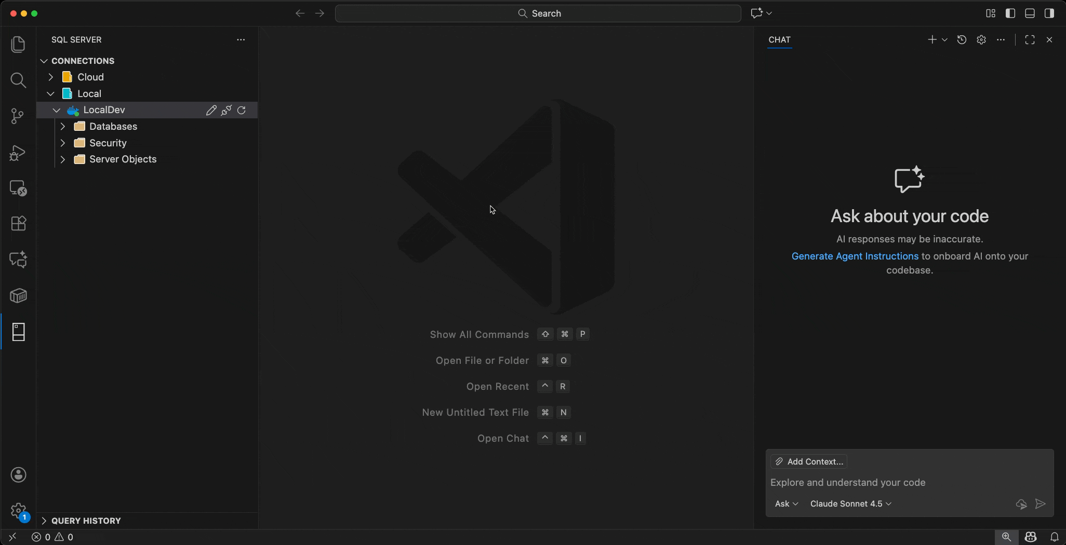1066x545 pixels.
Task: Collapse the LocalDev tree node
Action: pos(56,110)
